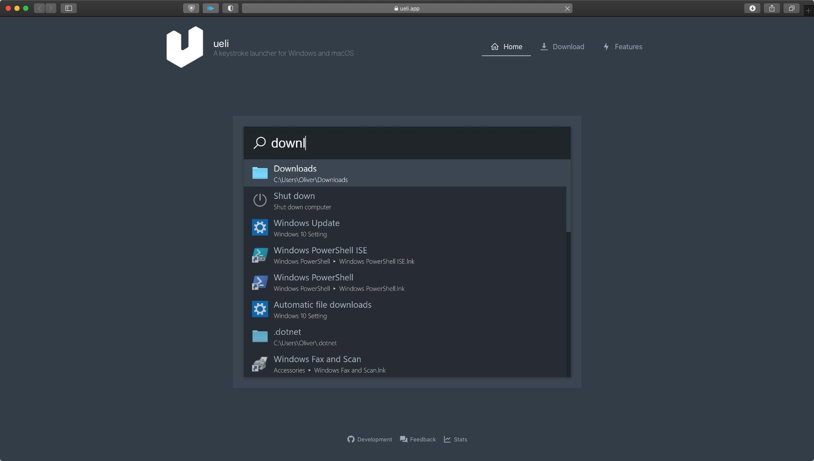This screenshot has width=814, height=461.
Task: Click the stop loading X in address bar
Action: point(567,8)
